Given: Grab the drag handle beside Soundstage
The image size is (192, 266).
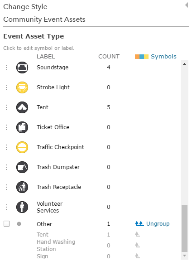Looking at the screenshot, I should point(6,68).
